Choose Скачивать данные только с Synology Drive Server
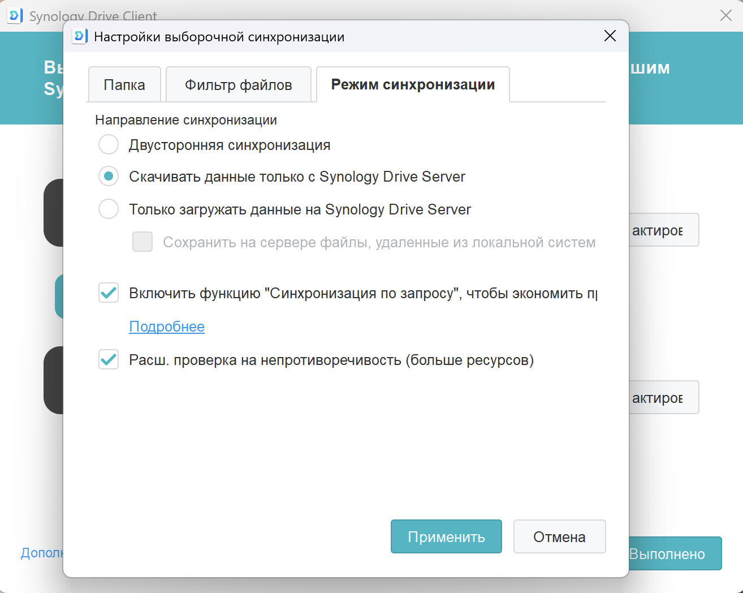Image resolution: width=743 pixels, height=593 pixels. tap(109, 177)
